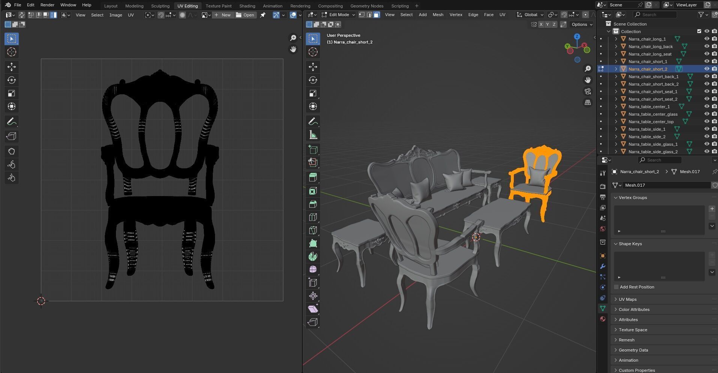The height and width of the screenshot is (373, 718).
Task: Enable the Add Rest Position checkbox
Action: pyautogui.click(x=616, y=287)
